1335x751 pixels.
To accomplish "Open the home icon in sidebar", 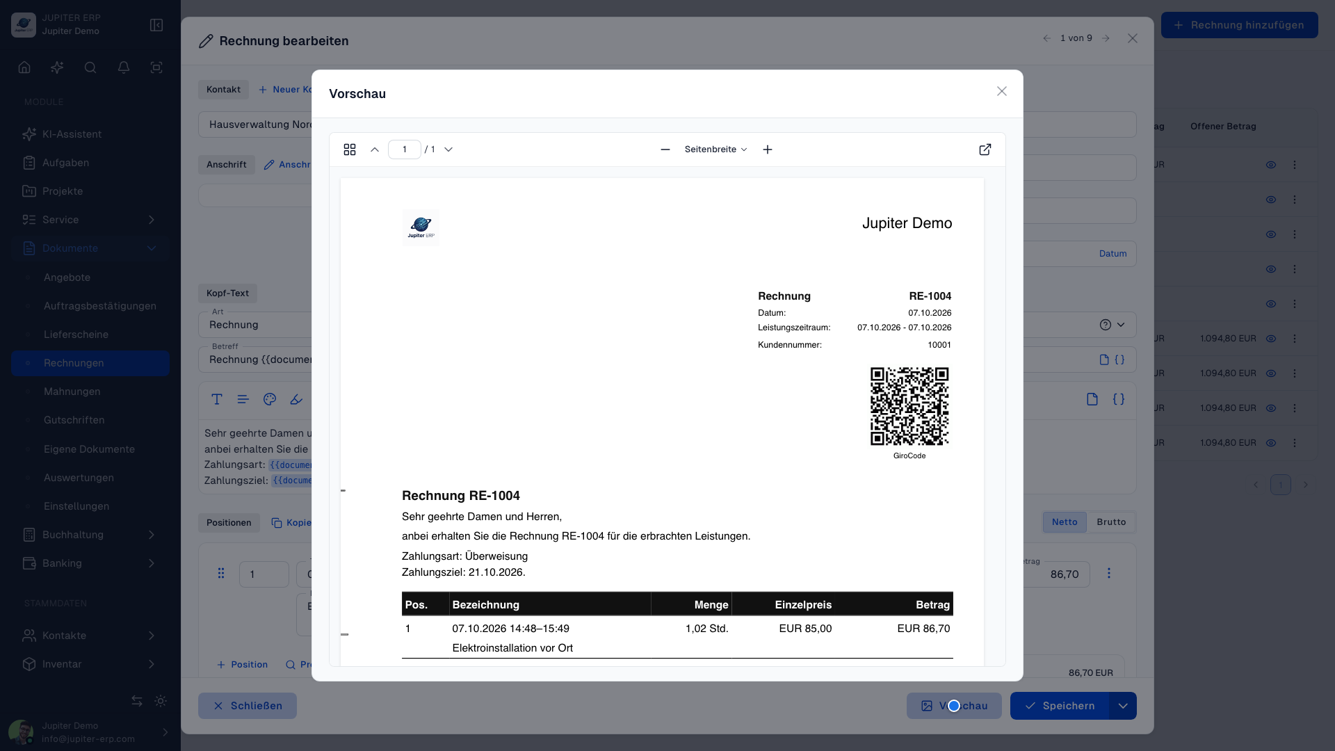I will (x=24, y=67).
